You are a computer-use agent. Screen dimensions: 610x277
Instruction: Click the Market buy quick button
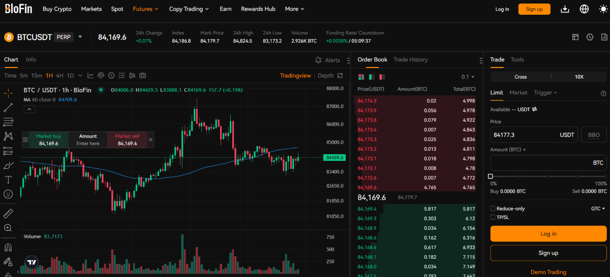click(x=48, y=140)
